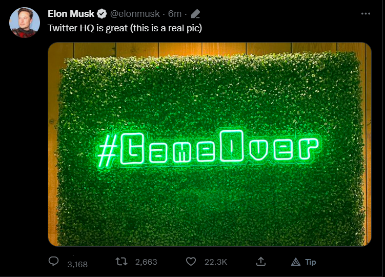Click the verified badge next to Elon Musk
Viewport: 385px width, 277px height.
coord(103,14)
